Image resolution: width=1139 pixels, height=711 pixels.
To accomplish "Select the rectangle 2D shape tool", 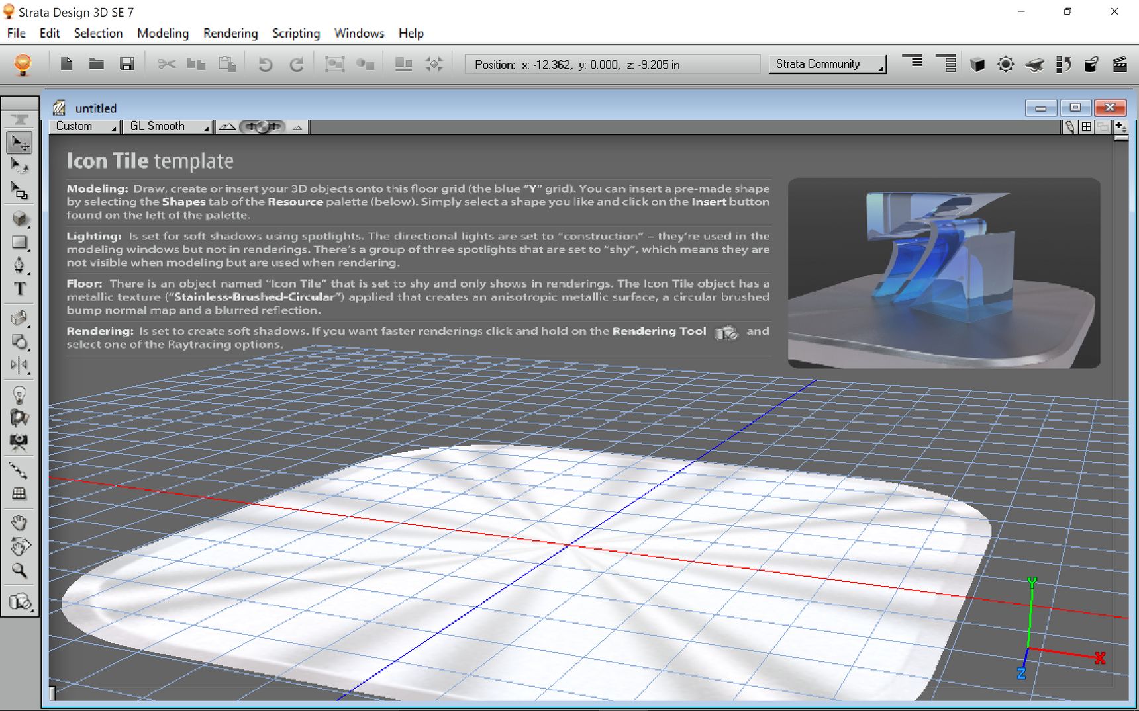I will point(20,242).
